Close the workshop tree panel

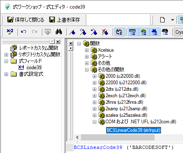58,42
